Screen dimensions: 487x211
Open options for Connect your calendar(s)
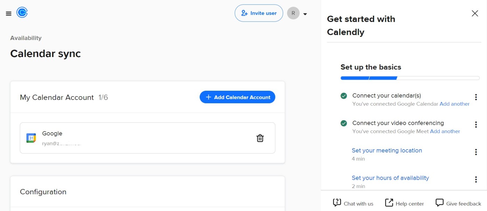coord(476,97)
